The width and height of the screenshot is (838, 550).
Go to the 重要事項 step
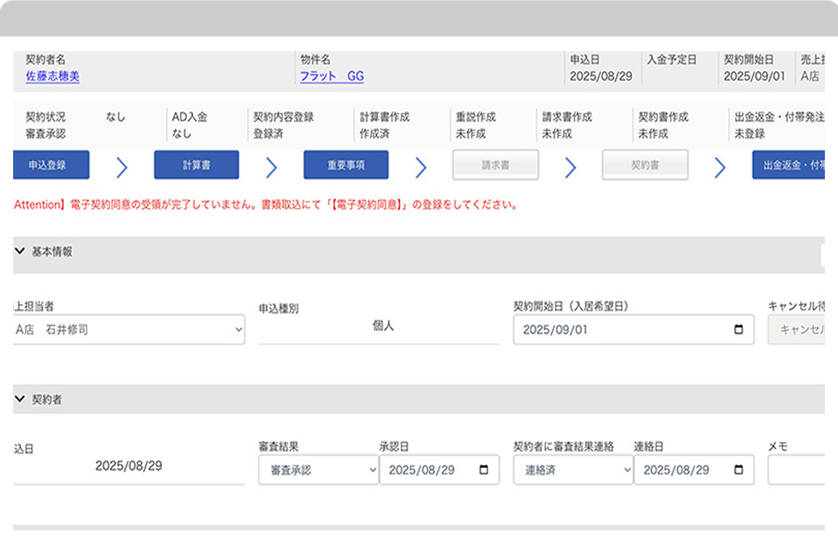point(346,165)
